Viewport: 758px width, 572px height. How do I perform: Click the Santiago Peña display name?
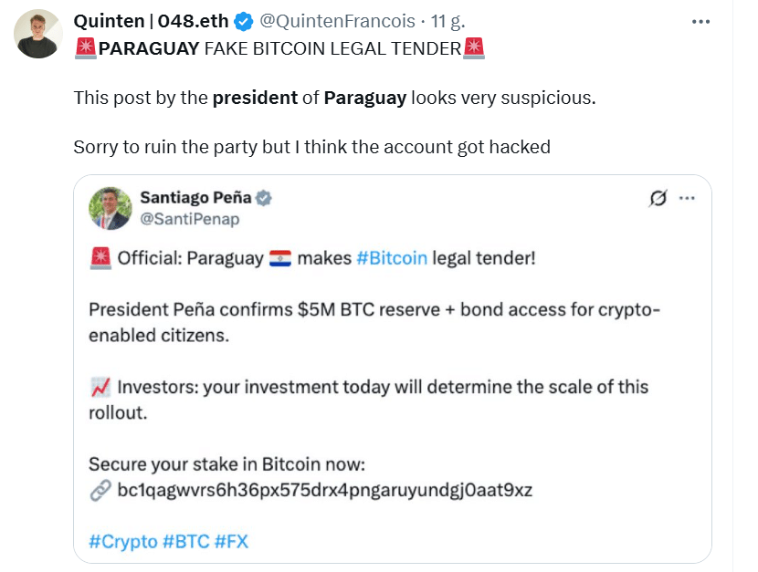point(195,198)
